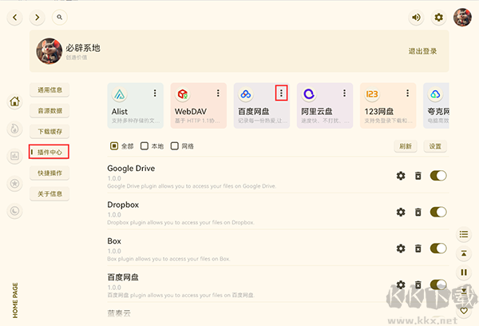Switch to the 音源数据 tab

tap(49, 111)
